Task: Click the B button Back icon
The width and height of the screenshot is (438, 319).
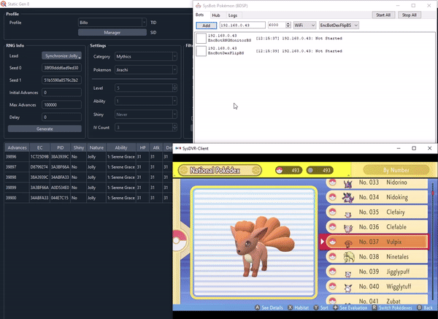Action: tap(419, 307)
